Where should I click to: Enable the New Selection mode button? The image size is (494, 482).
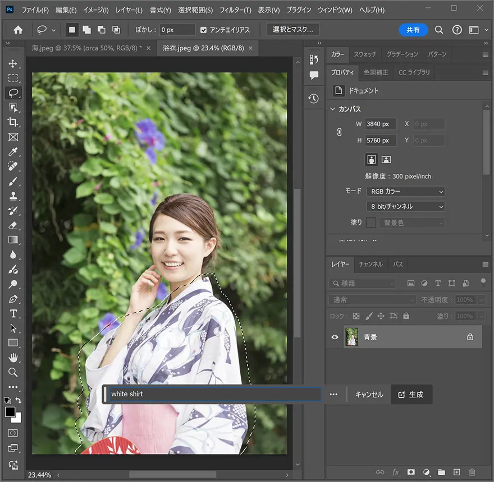pos(72,30)
